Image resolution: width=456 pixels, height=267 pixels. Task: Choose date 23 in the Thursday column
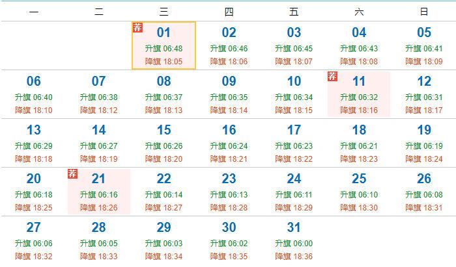(229, 179)
